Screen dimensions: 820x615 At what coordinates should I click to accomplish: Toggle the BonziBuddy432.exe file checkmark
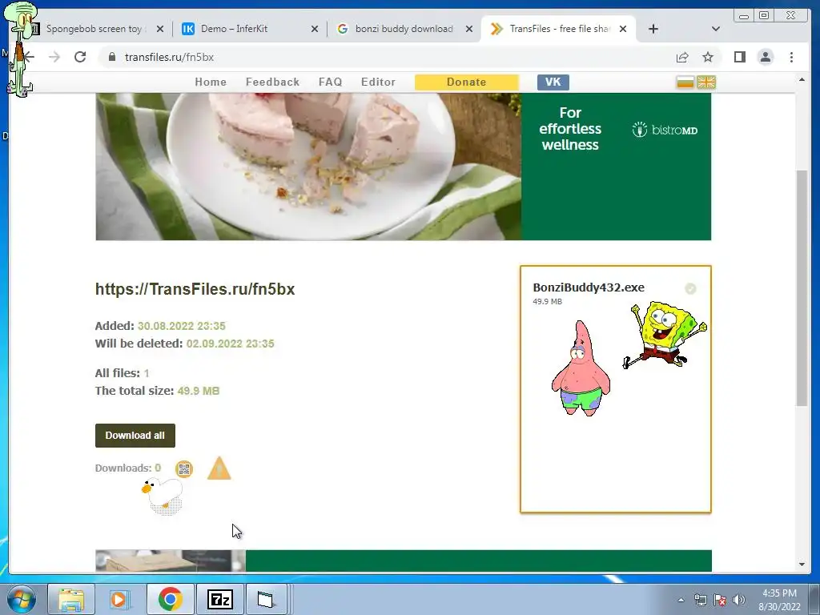[x=690, y=288]
